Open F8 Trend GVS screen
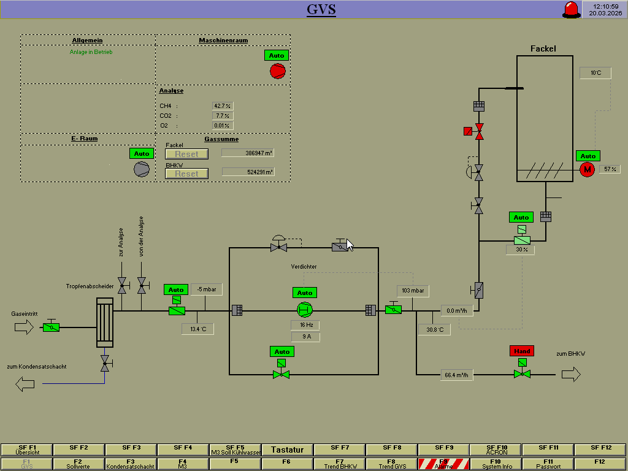 (392, 464)
